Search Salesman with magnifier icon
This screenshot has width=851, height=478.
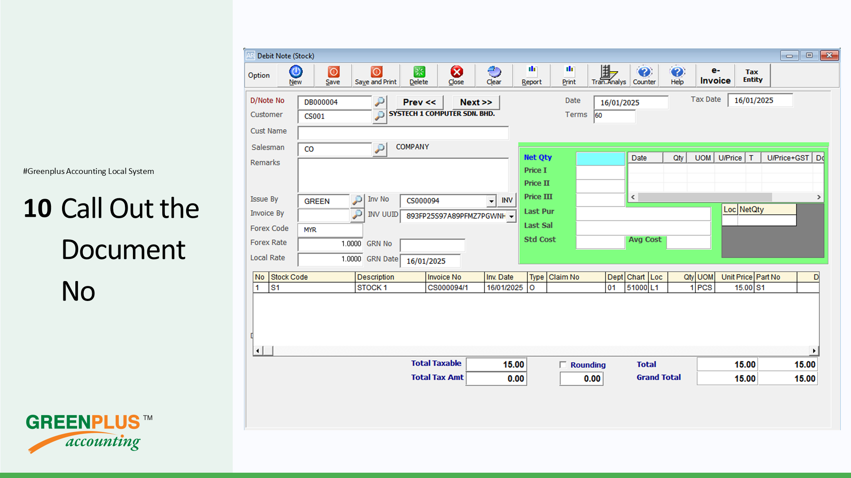(379, 149)
